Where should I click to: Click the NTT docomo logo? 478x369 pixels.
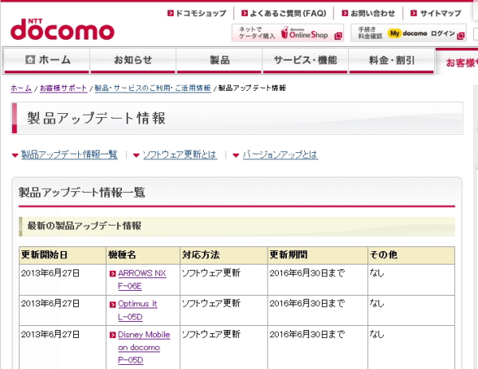[62, 29]
